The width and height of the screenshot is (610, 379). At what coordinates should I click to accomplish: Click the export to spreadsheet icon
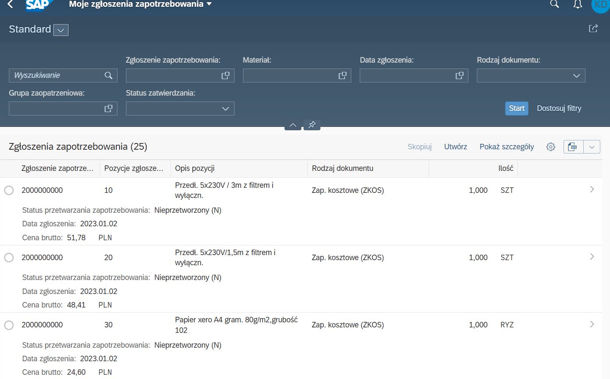573,147
